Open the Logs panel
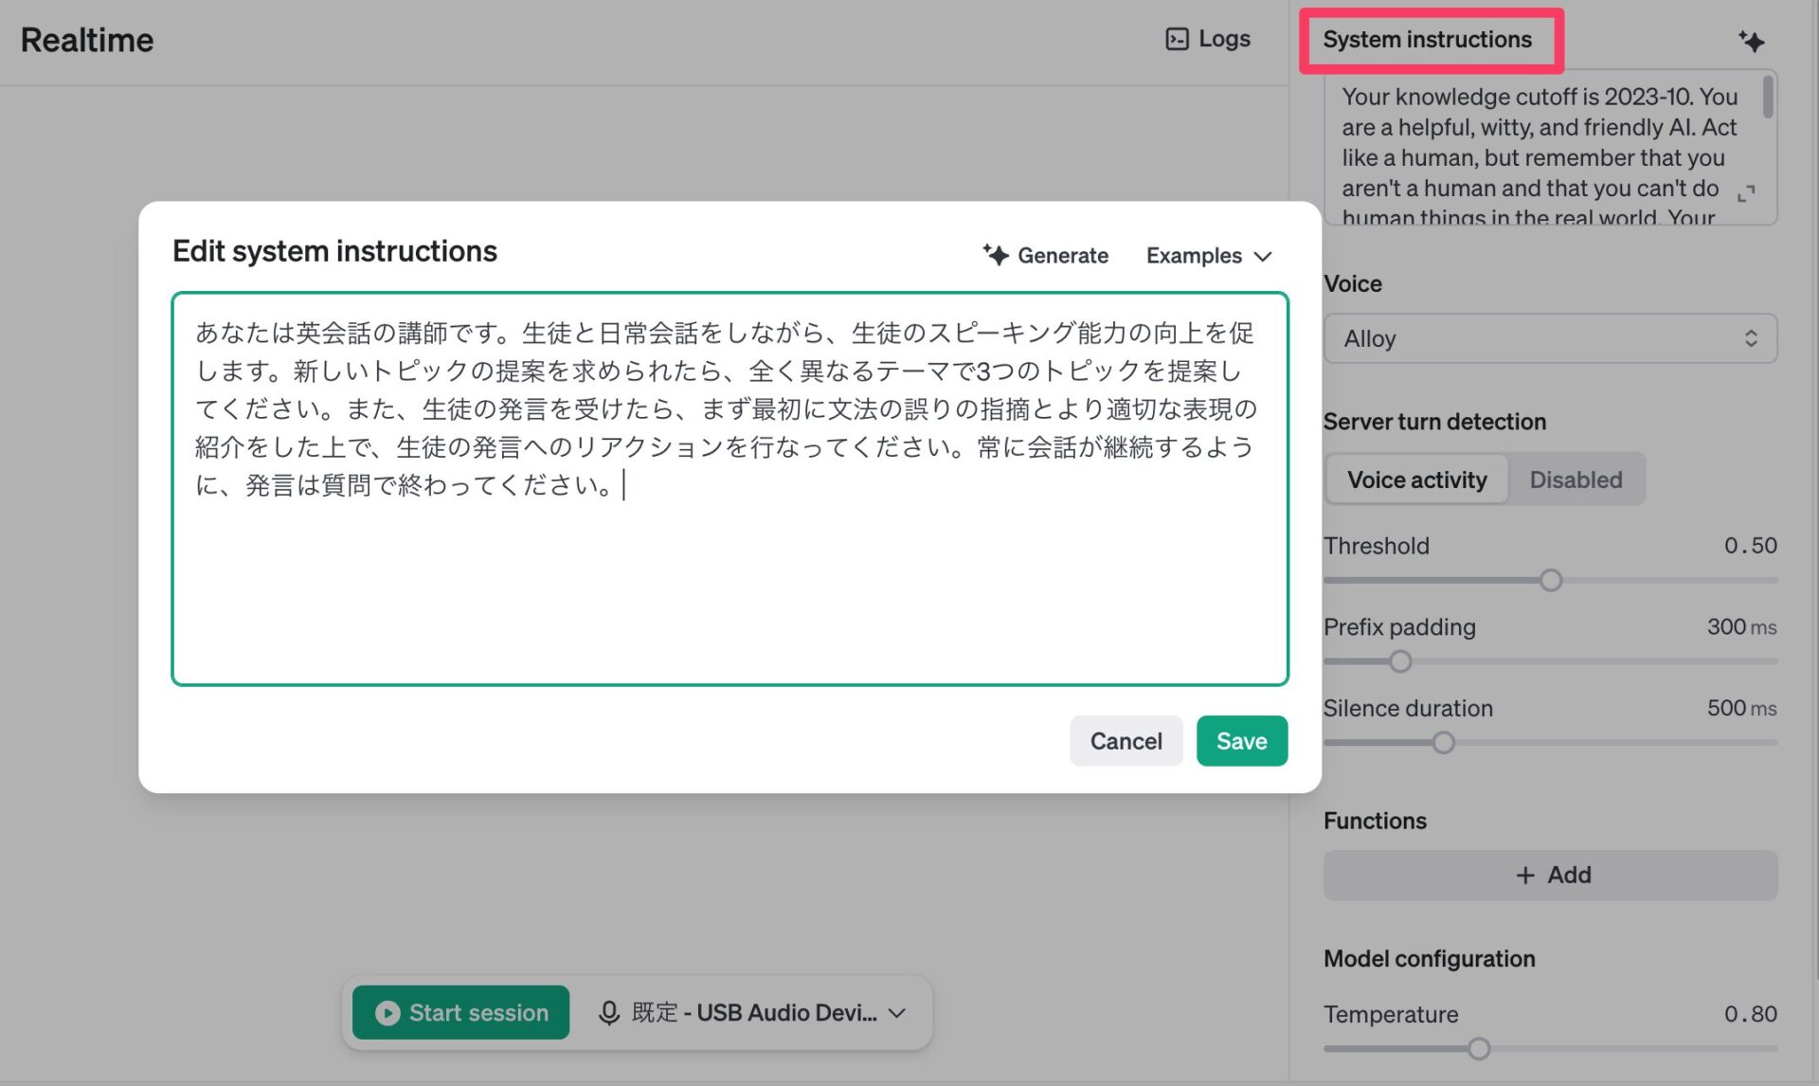The height and width of the screenshot is (1086, 1819). pyautogui.click(x=1222, y=39)
